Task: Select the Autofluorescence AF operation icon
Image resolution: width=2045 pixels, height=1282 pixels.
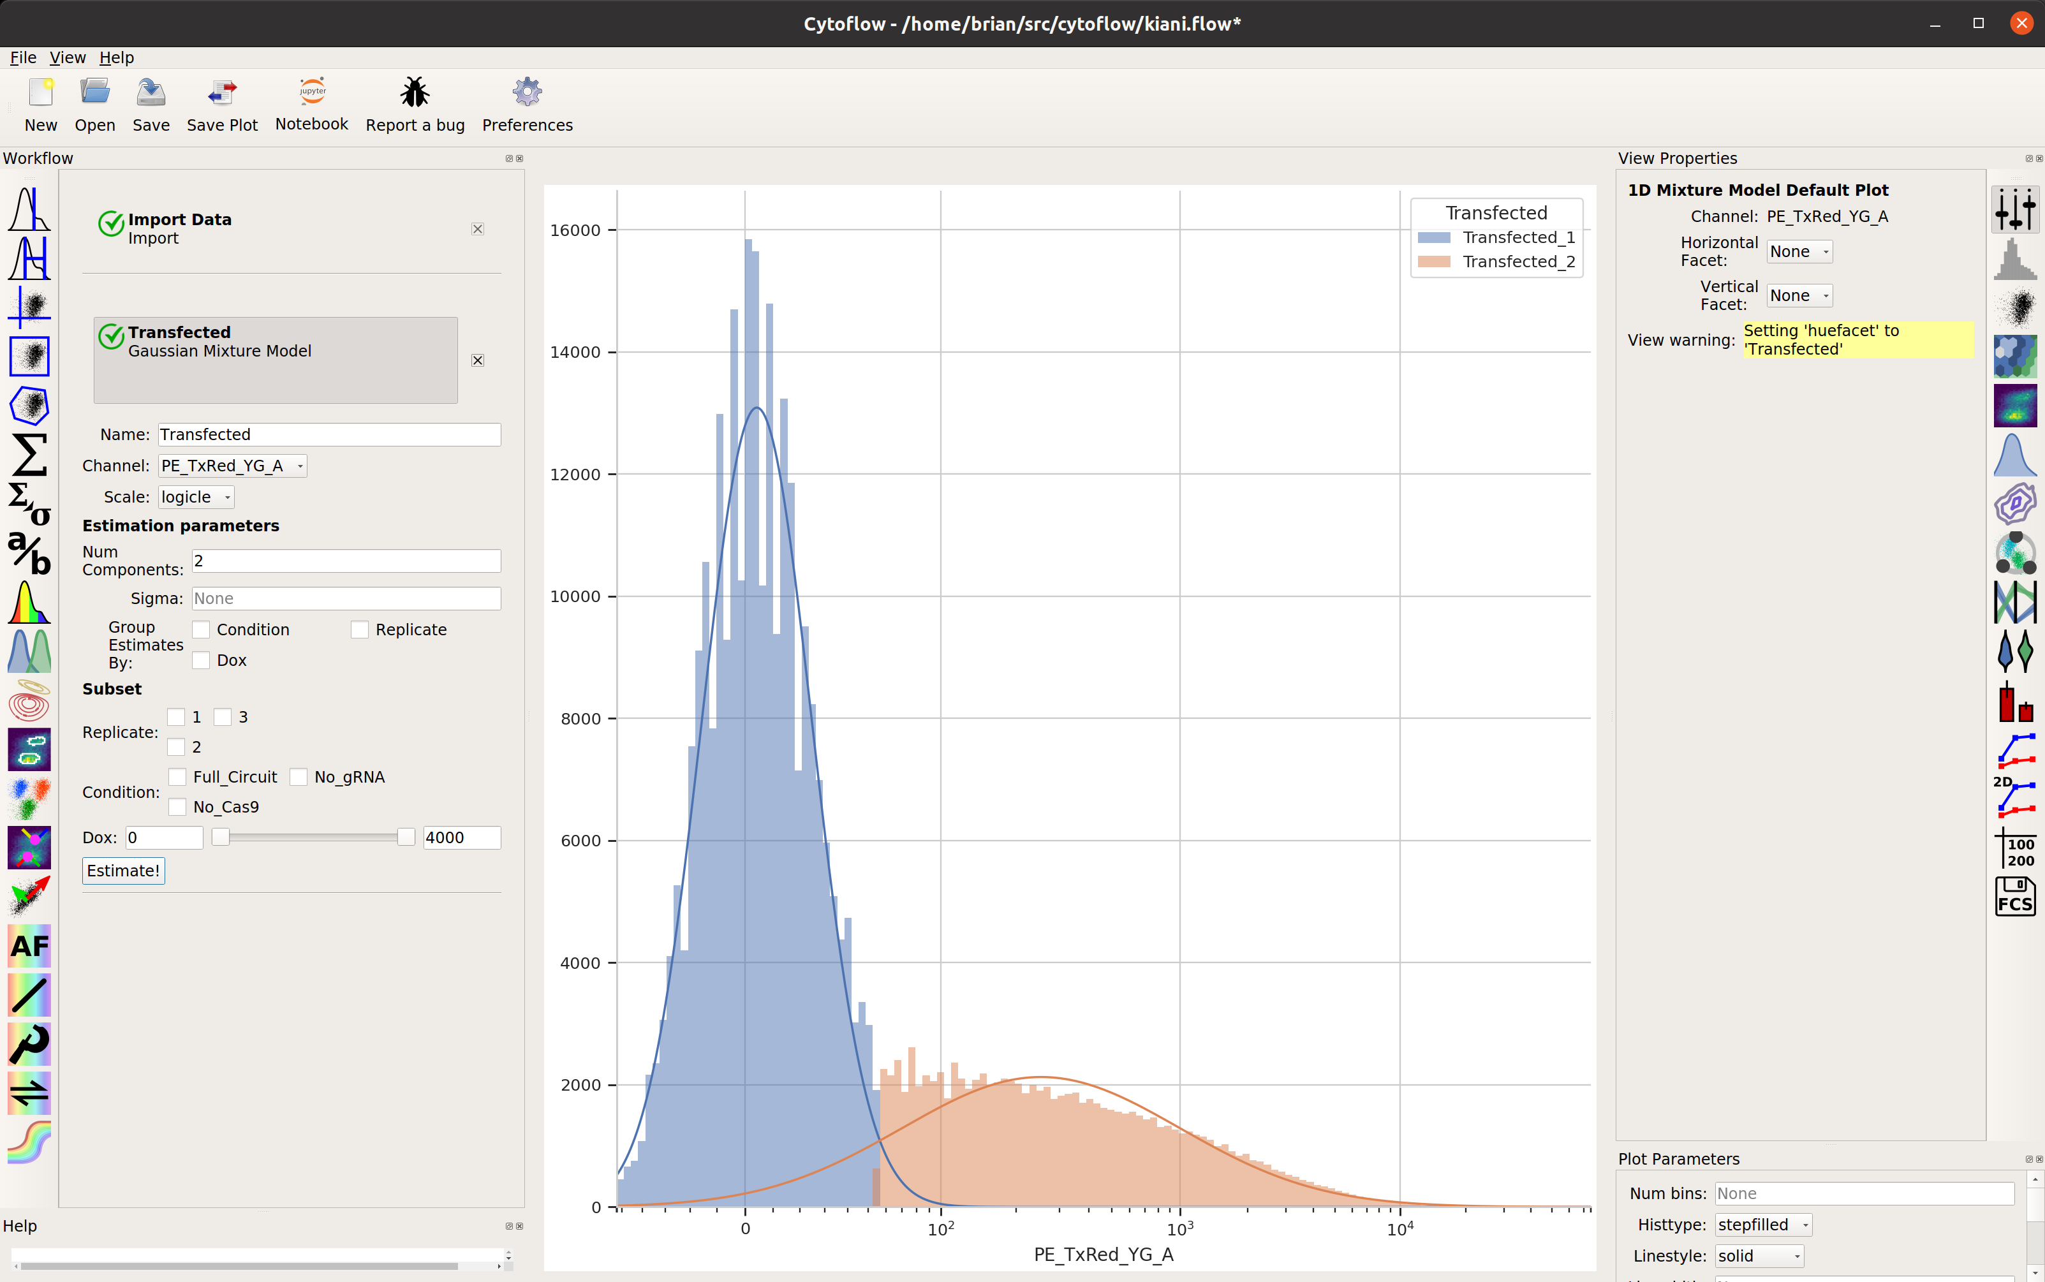Action: [29, 945]
